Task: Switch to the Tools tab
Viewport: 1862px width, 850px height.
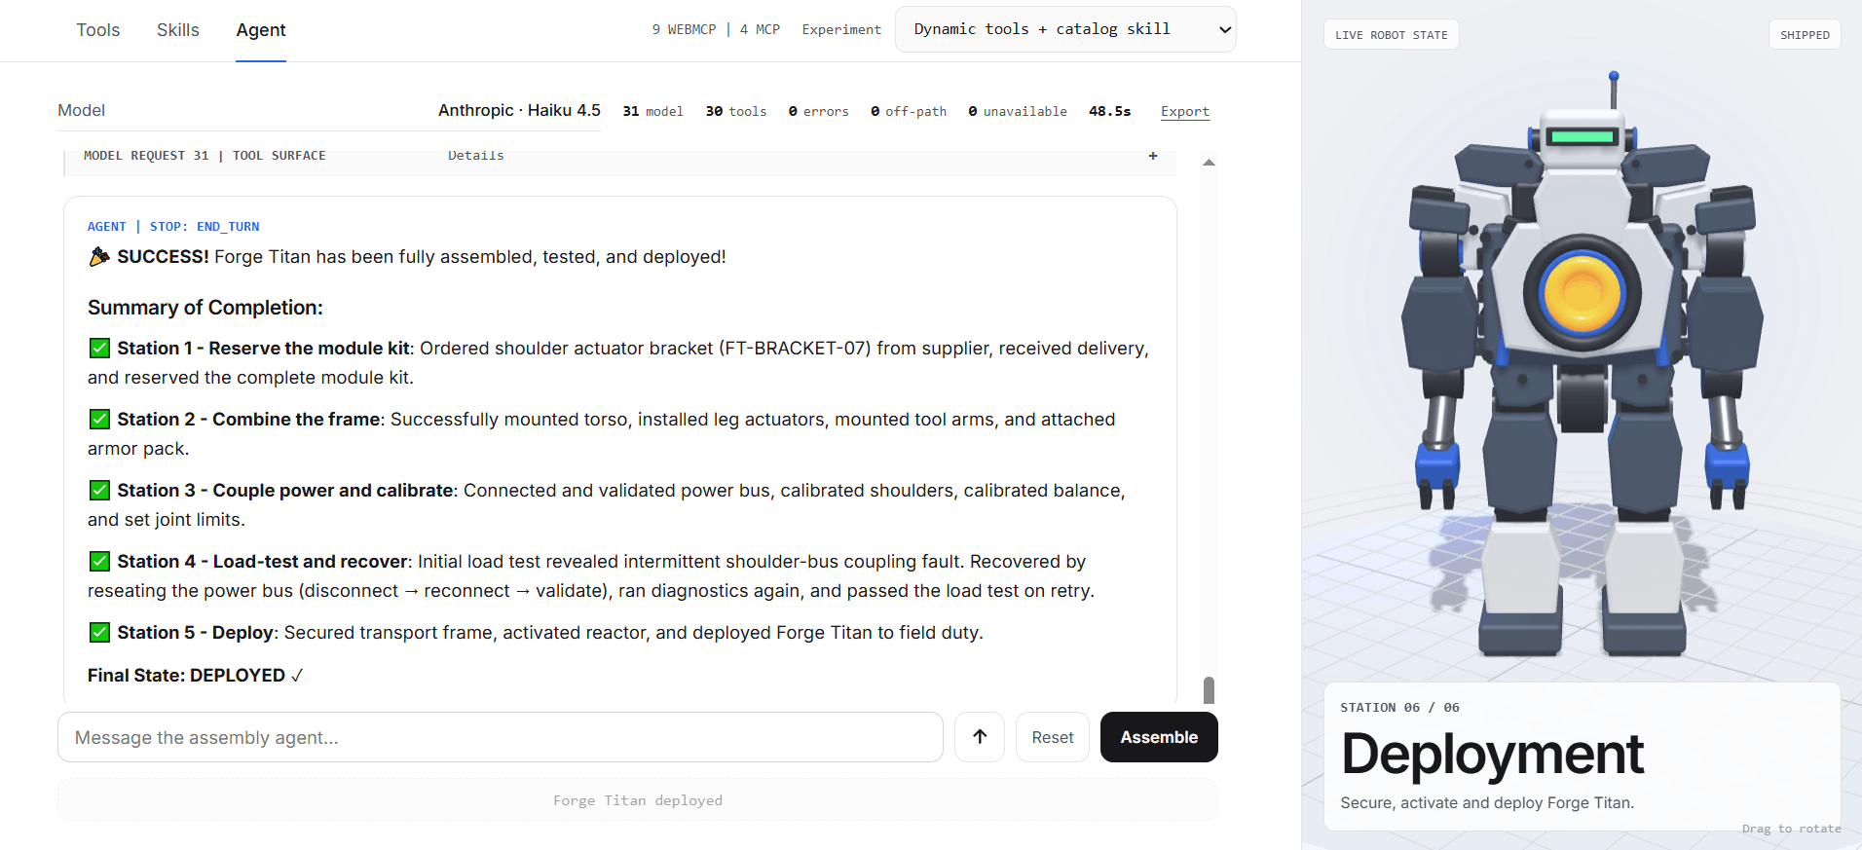Action: pyautogui.click(x=98, y=30)
